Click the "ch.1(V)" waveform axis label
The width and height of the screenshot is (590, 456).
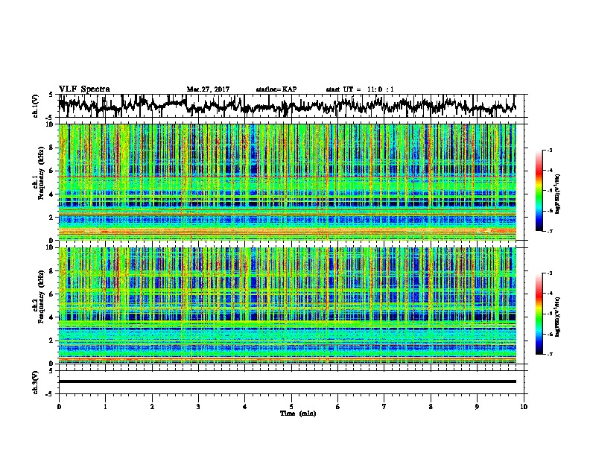[x=36, y=106]
